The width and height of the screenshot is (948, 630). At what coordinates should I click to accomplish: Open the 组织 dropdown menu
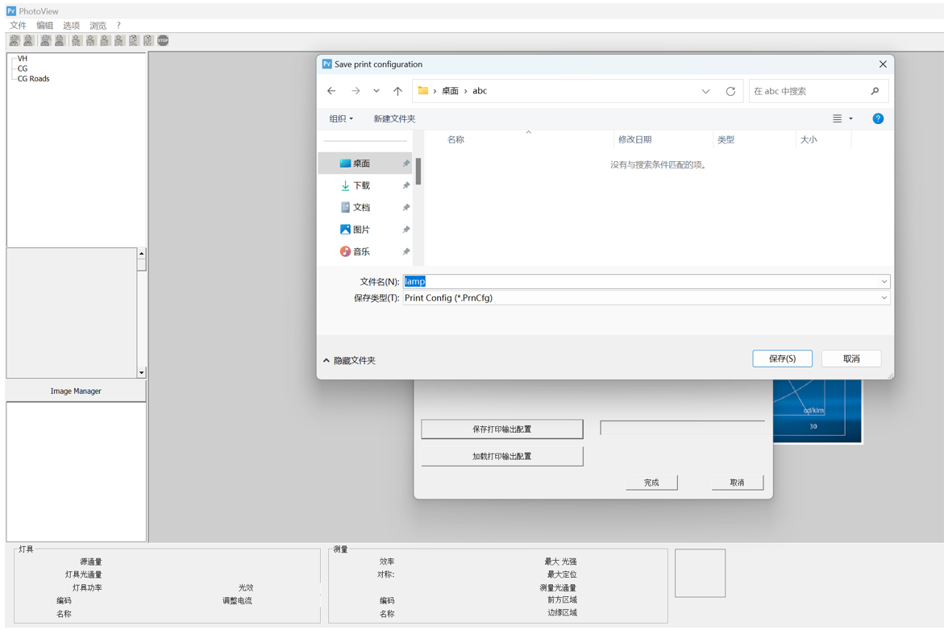pyautogui.click(x=341, y=118)
